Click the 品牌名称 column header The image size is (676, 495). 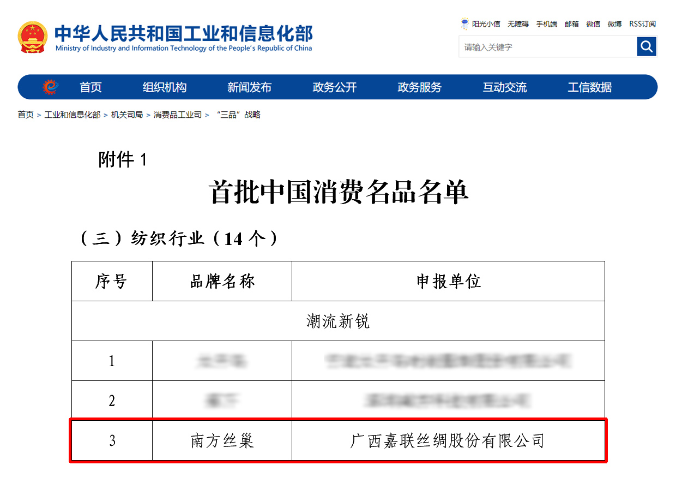point(222,281)
